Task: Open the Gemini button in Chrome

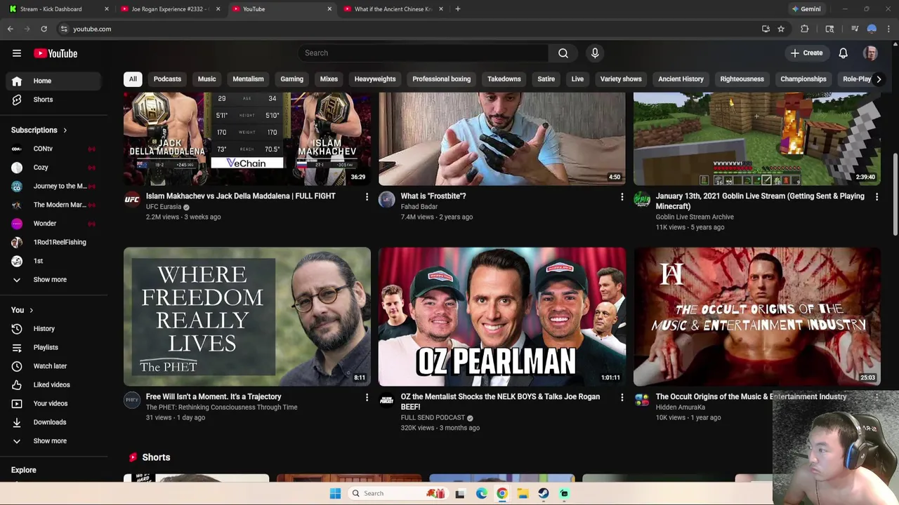Action: click(806, 9)
